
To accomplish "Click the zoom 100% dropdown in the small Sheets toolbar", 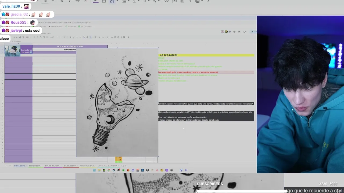I will [28, 37].
